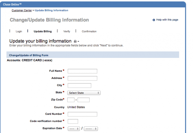Click the Change/Update of Billing Form header

(93, 55)
